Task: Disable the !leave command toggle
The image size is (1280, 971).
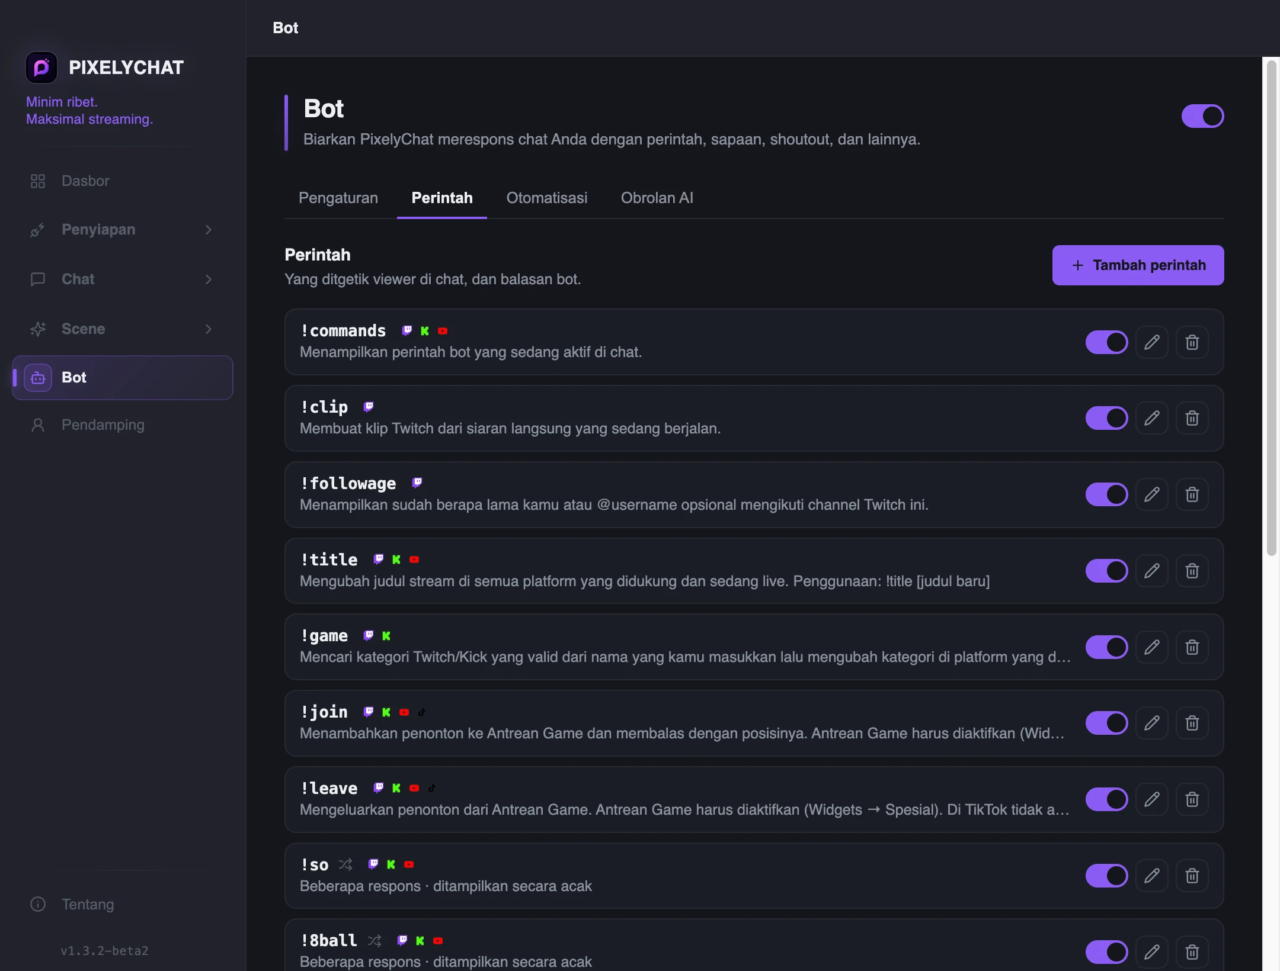Action: pyautogui.click(x=1106, y=800)
